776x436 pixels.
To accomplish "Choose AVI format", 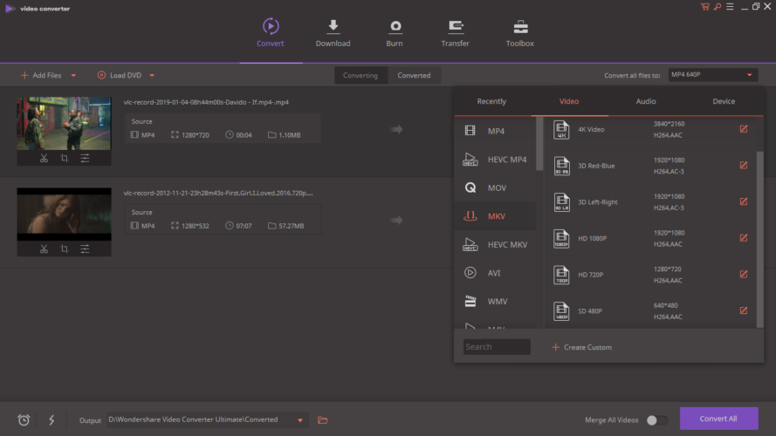I will (x=495, y=273).
